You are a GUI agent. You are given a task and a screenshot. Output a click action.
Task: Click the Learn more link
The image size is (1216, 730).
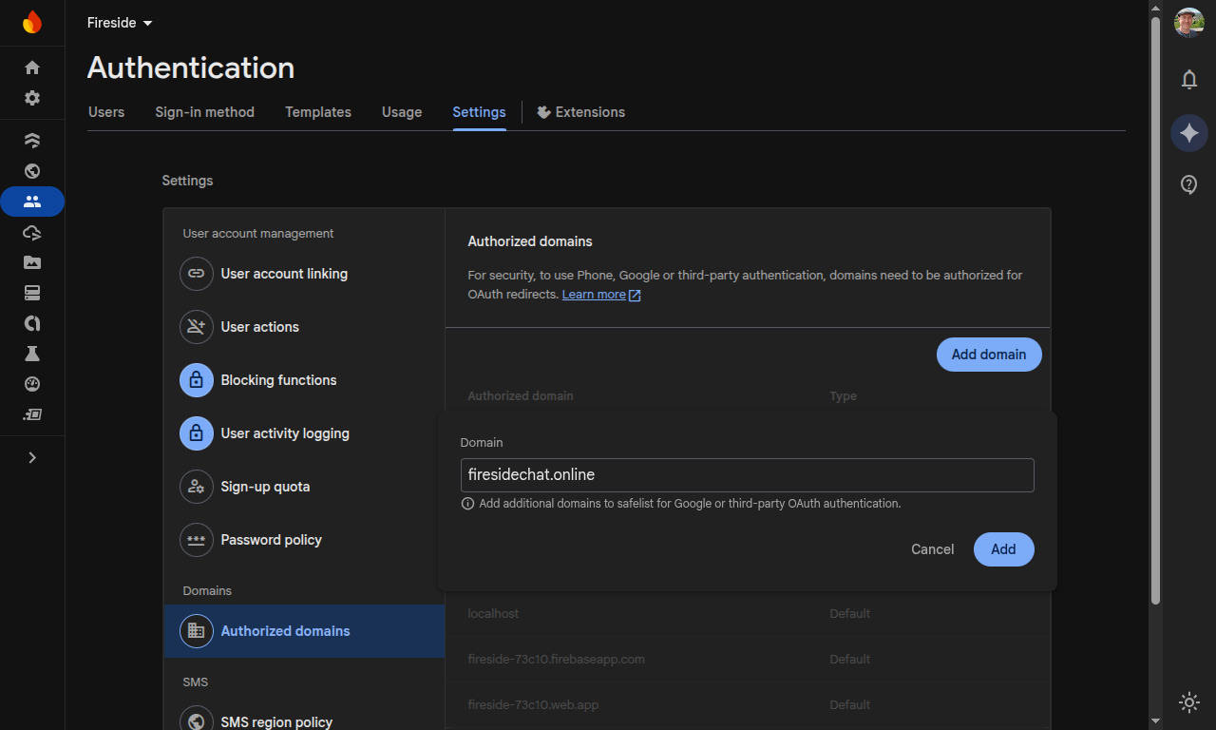594,295
